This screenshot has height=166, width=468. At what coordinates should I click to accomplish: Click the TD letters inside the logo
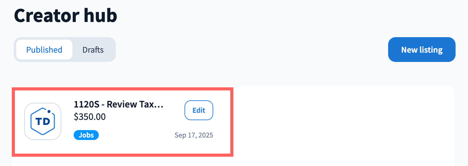(43, 122)
